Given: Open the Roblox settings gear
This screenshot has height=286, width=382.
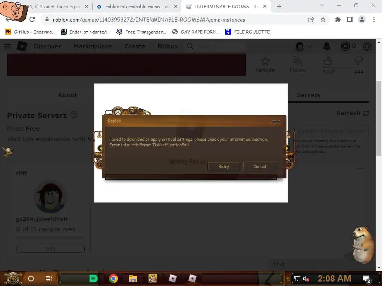Looking at the screenshot, I should 367,46.
